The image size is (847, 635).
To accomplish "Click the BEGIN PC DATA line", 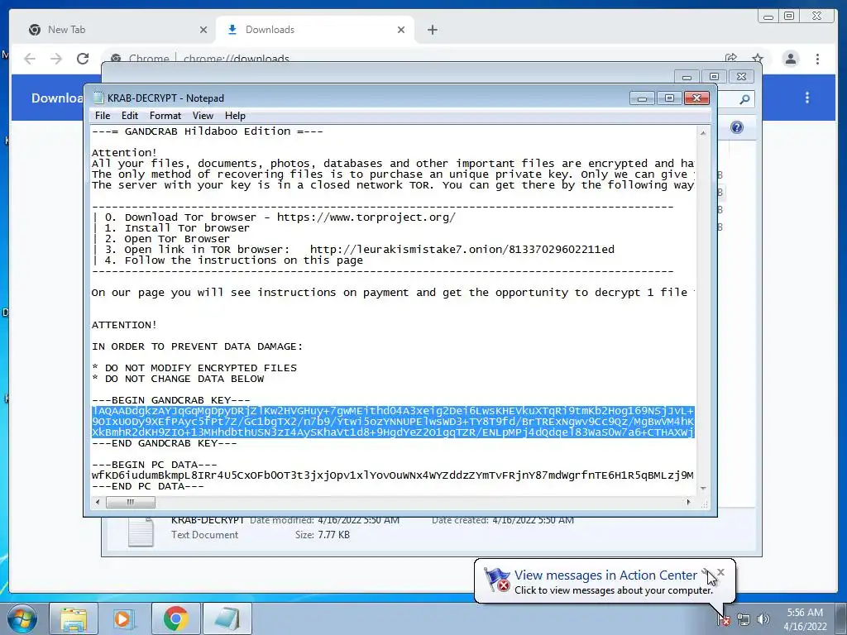I will pyautogui.click(x=155, y=465).
